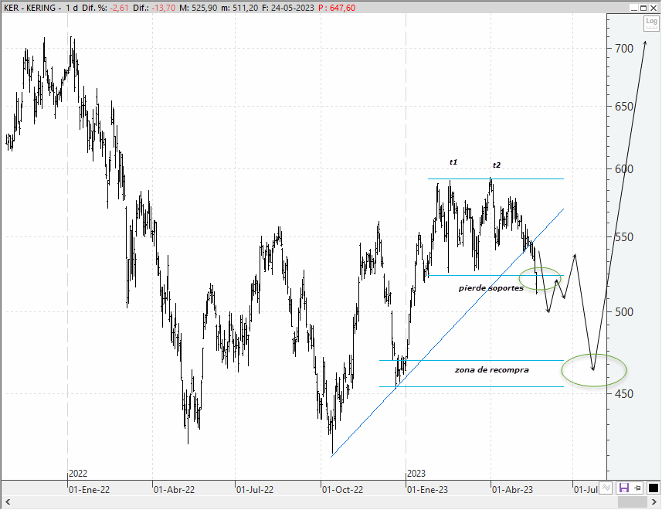Click the 700 price axis label
662x510 pixels.
coord(624,49)
